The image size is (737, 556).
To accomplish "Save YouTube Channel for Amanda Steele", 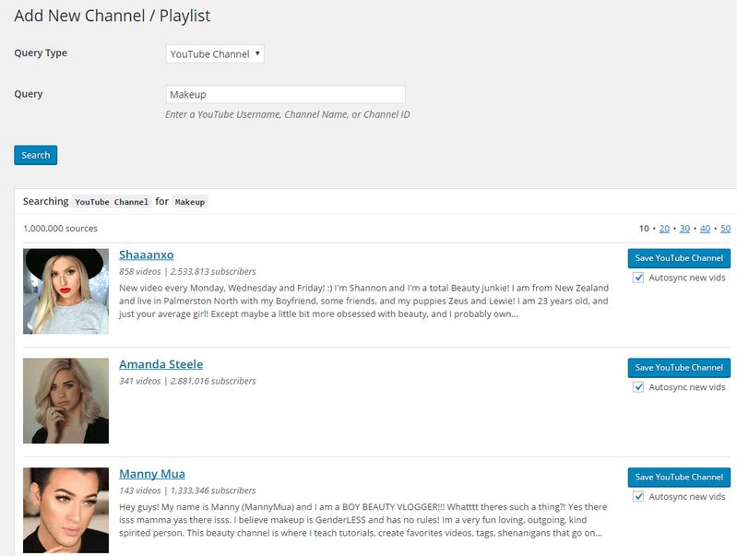I will [679, 368].
